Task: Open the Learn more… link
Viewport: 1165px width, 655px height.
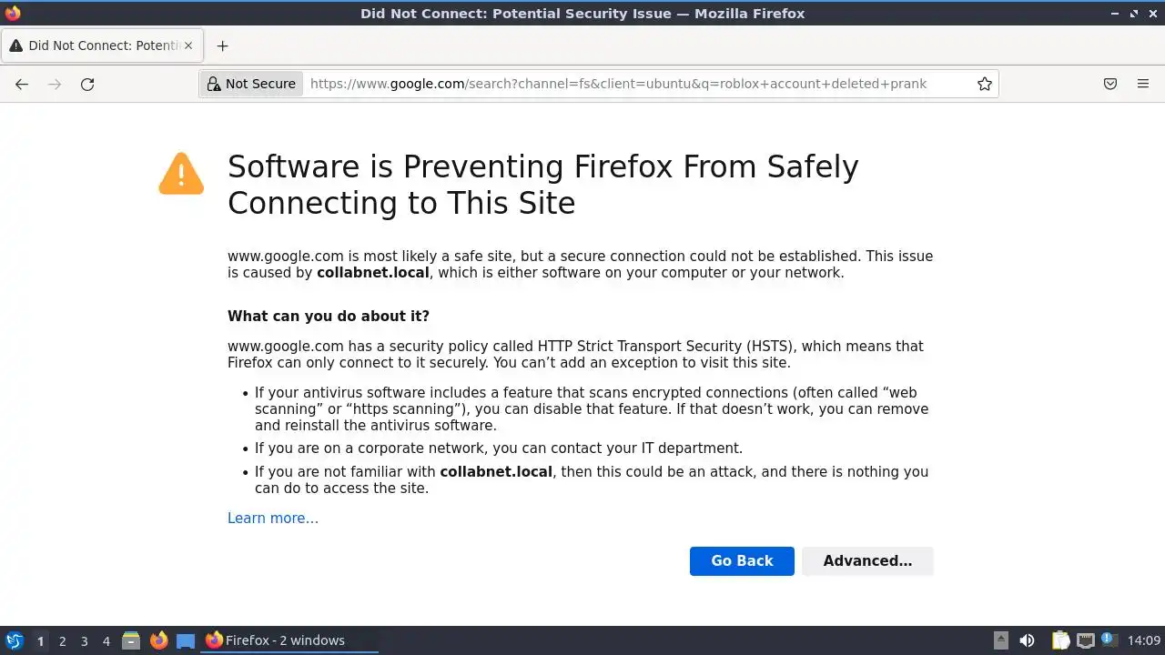Action: [273, 519]
